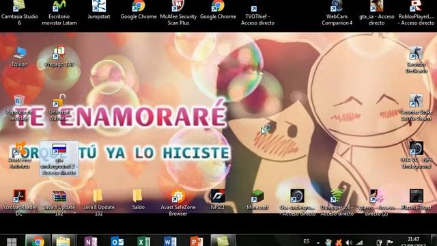Select the NFS11 game shortcut
437x246 pixels.
[x=218, y=200]
